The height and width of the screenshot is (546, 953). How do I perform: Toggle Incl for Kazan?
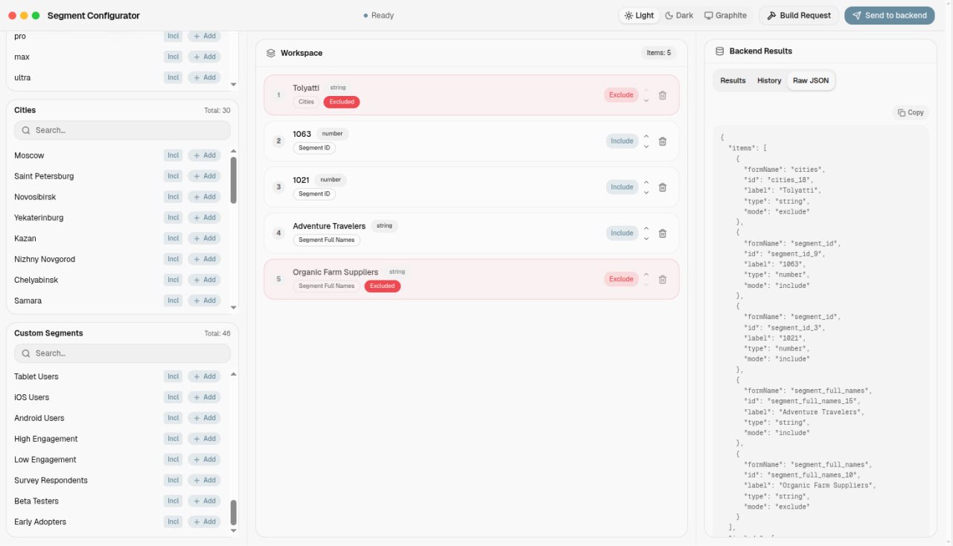point(173,239)
